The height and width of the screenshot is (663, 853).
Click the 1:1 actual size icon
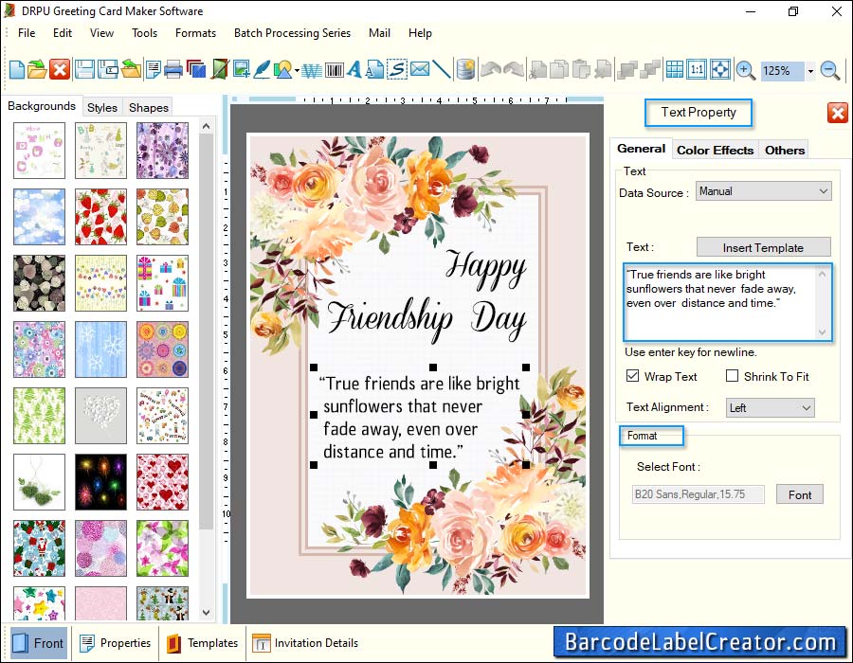[697, 69]
